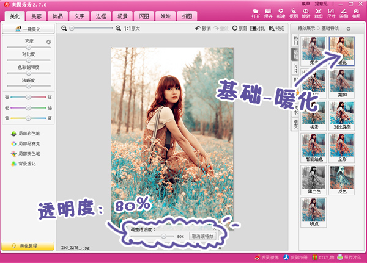Click the 色彩饱和度 saturation slider handle
Image resolution: width=367 pixels, height=263 pixels.
coord(29,73)
